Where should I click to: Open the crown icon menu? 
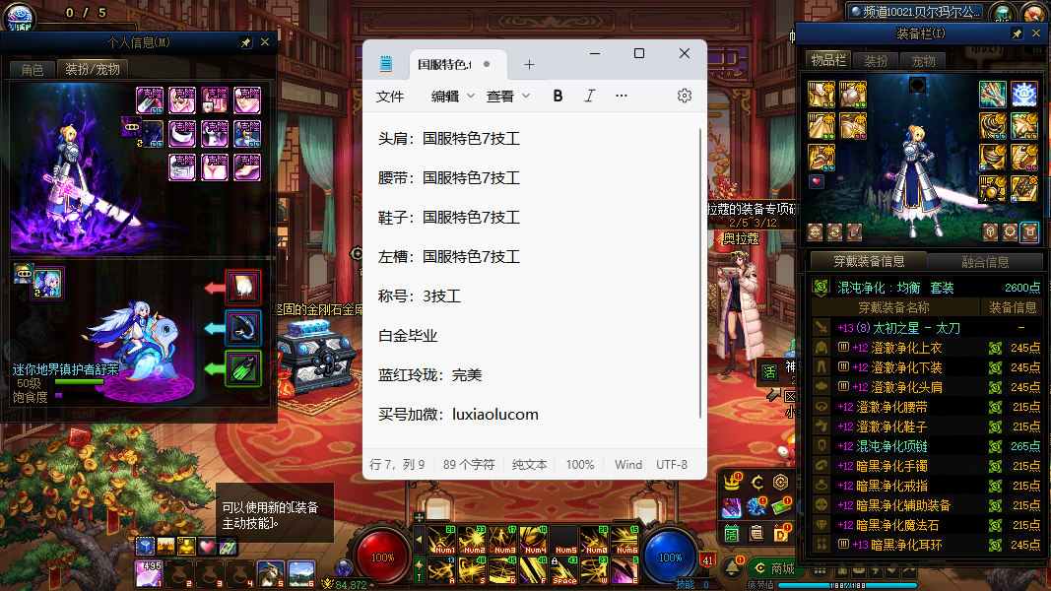pos(732,483)
